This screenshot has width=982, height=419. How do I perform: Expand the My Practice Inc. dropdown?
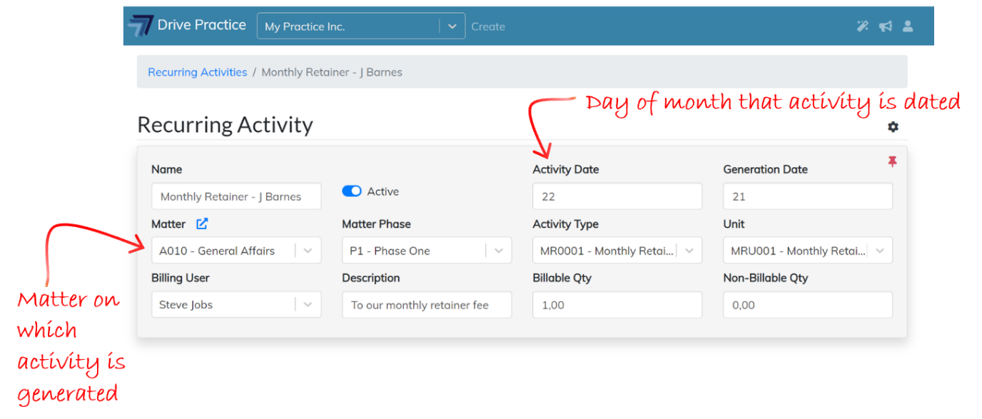(x=452, y=26)
